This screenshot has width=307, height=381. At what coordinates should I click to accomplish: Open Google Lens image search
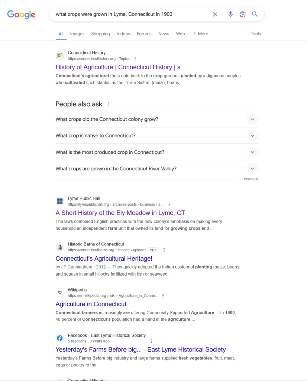click(x=243, y=15)
